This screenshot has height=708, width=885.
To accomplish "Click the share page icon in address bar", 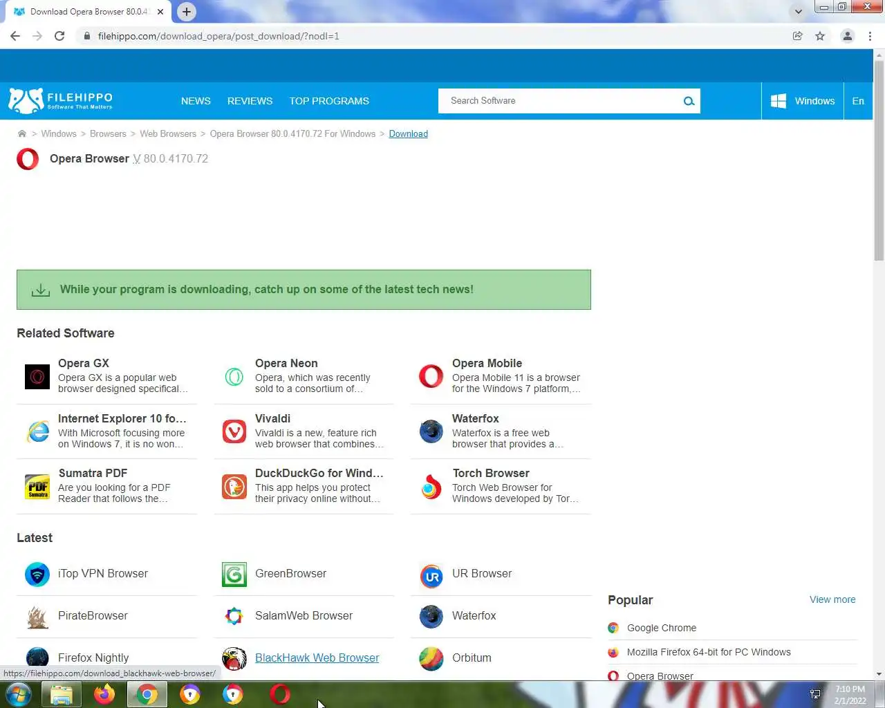I will (798, 36).
